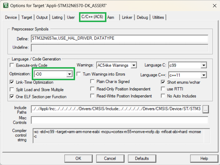This screenshot has height=165, width=220.
Task: Enable the use RTTI checkbox
Action: (x=163, y=89)
